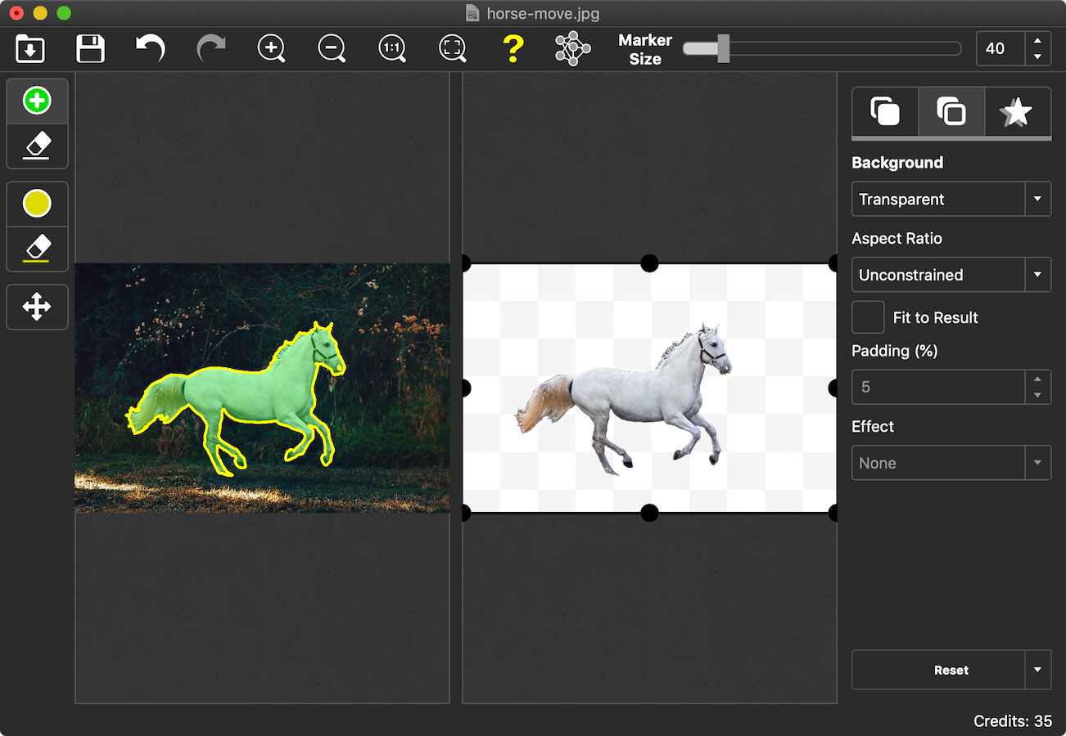This screenshot has height=736, width=1066.
Task: Undo the last action
Action: tap(151, 49)
